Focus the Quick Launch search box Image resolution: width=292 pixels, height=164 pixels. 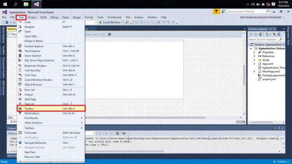point(248,12)
